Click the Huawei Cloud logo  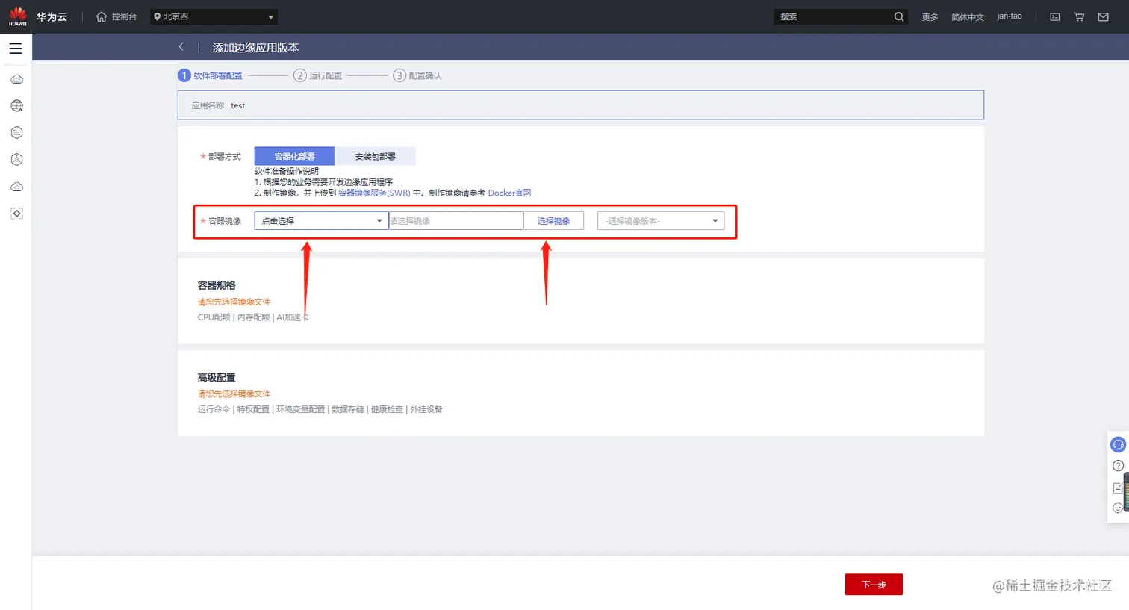(17, 16)
